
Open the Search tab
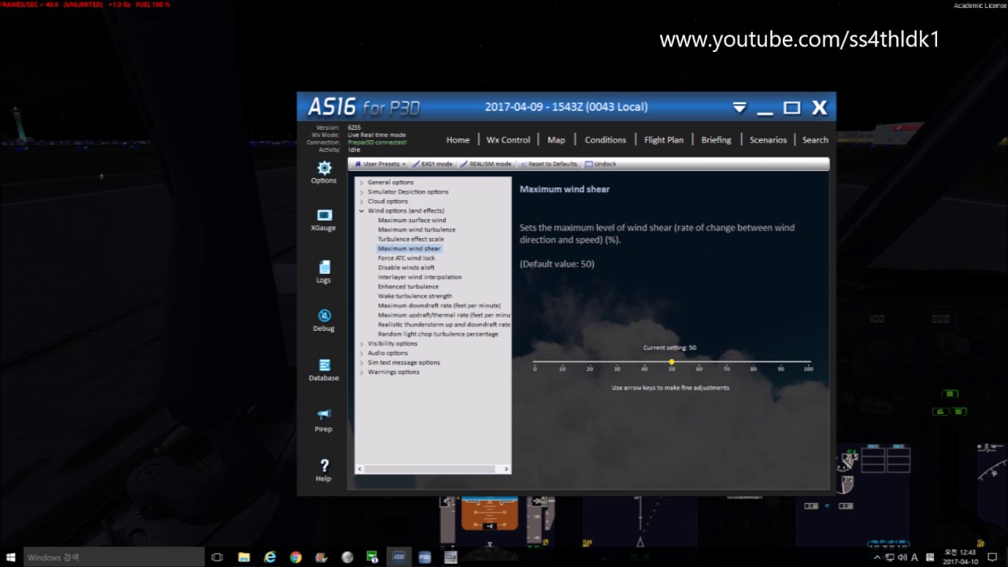[x=815, y=140]
